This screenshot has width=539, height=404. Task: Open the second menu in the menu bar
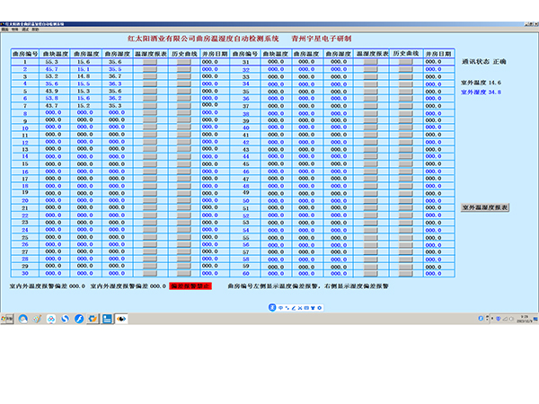click(14, 29)
